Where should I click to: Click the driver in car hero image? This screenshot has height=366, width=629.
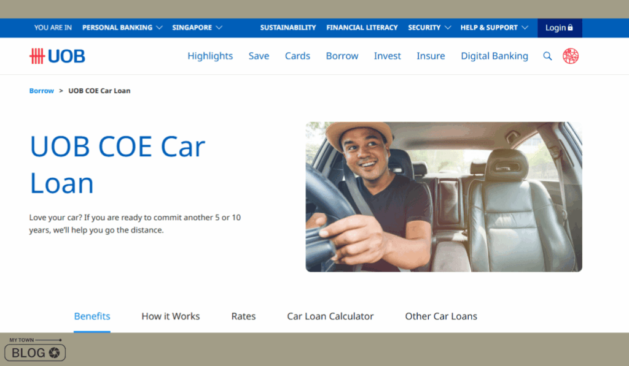coord(443,197)
